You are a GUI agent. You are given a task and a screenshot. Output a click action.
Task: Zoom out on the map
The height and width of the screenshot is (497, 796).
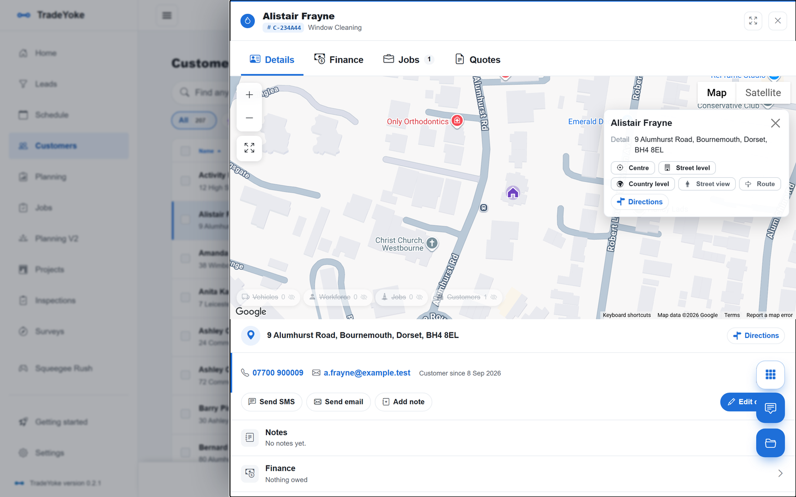249,118
